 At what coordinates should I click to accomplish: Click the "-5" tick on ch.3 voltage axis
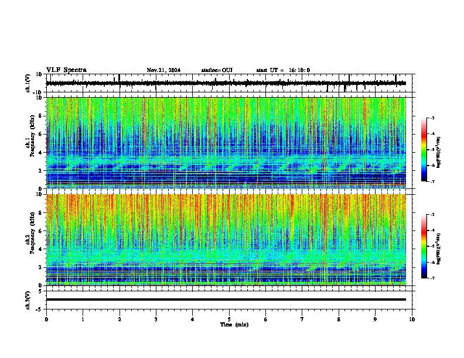coord(40,309)
